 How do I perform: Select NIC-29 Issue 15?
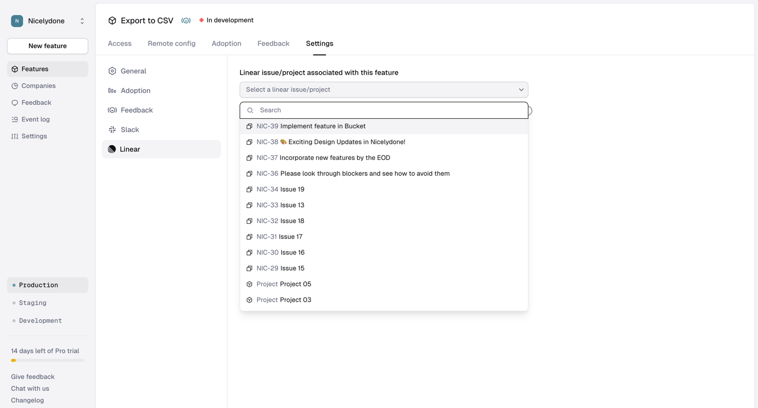point(384,268)
